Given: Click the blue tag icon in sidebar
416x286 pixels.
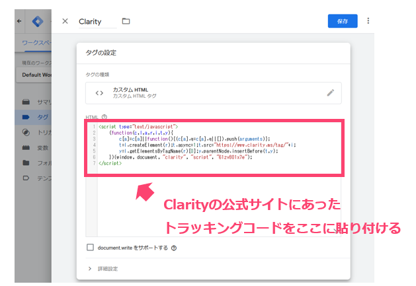Looking at the screenshot, I should tap(26, 117).
